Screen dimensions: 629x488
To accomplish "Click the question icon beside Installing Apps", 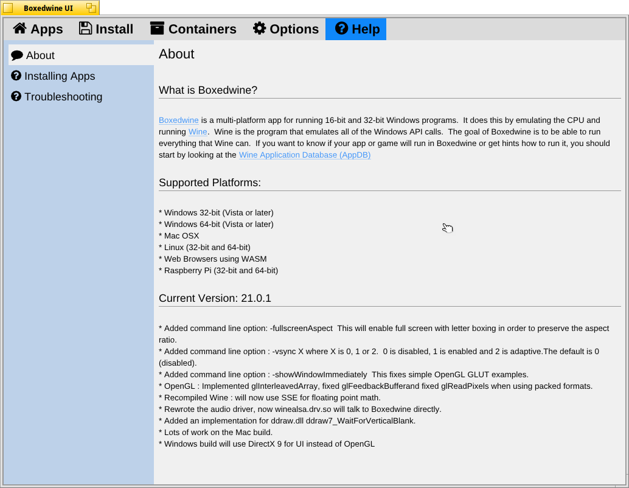I will click(x=16, y=75).
